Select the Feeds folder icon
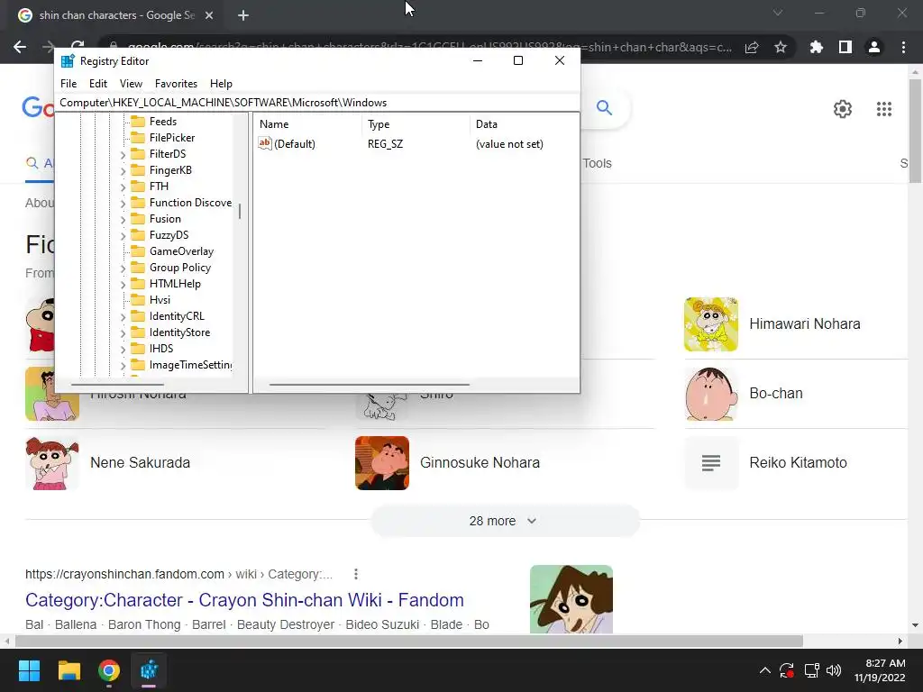 click(x=138, y=122)
